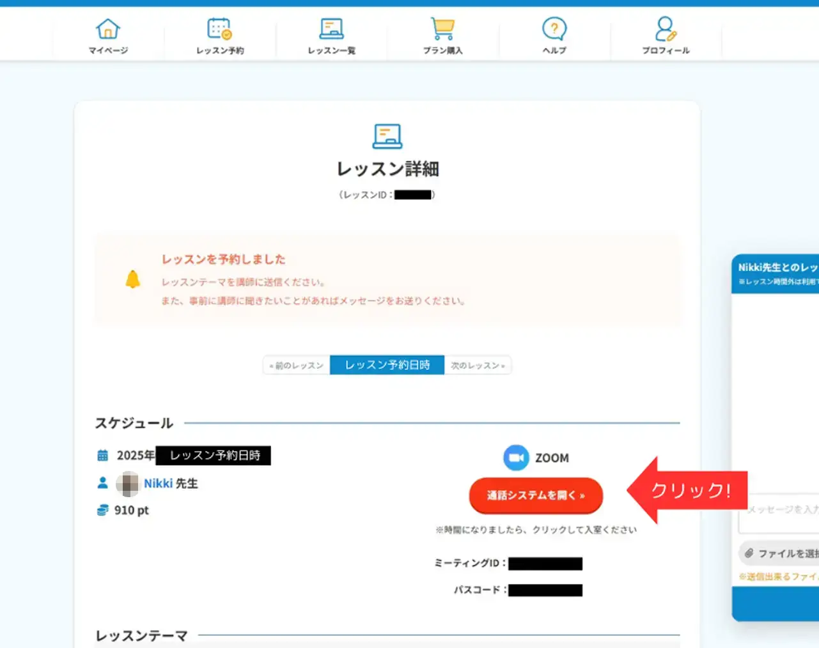Click the teacher avatar thumbnail

pyautogui.click(x=128, y=484)
